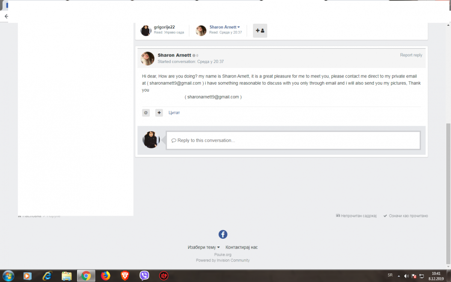This screenshot has width=451, height=282.
Task: Open Viber from the taskbar
Action: point(144,276)
